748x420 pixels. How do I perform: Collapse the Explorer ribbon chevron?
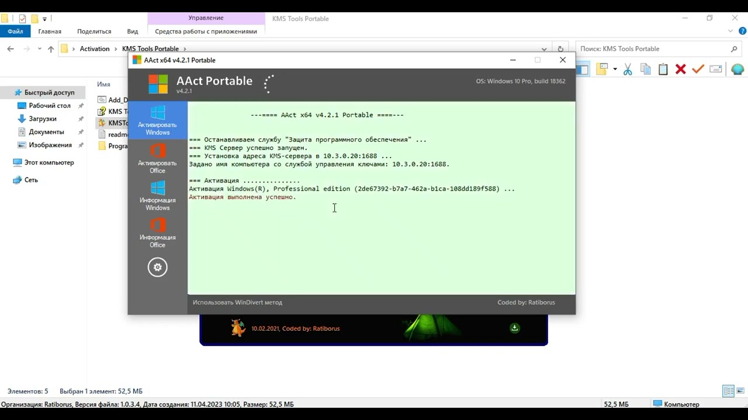(x=731, y=32)
